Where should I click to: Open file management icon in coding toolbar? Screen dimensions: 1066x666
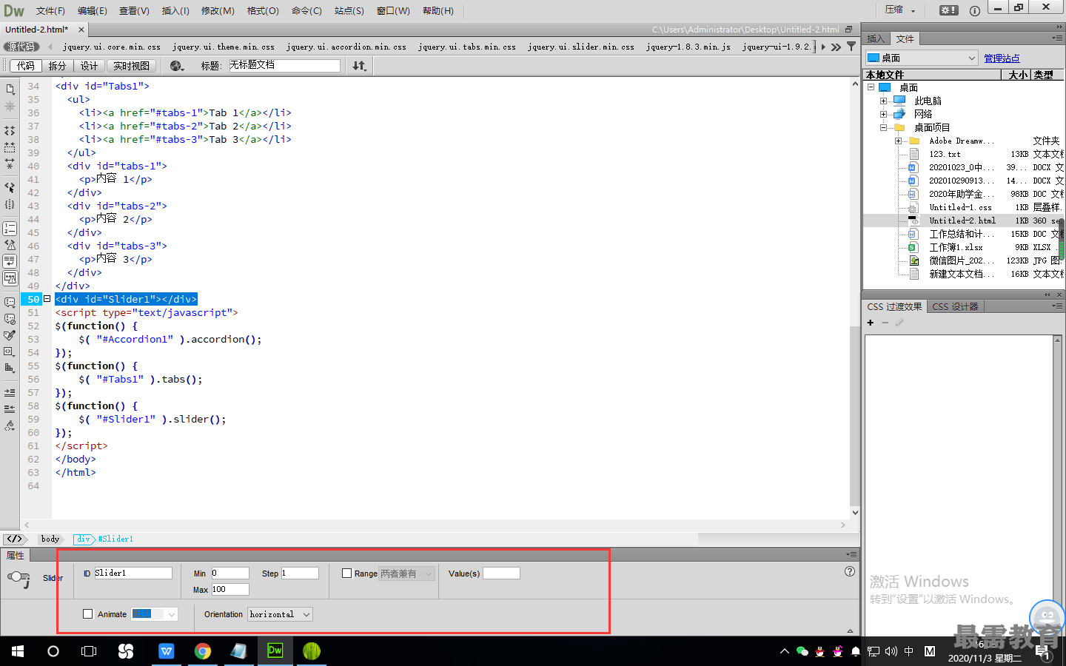point(10,90)
